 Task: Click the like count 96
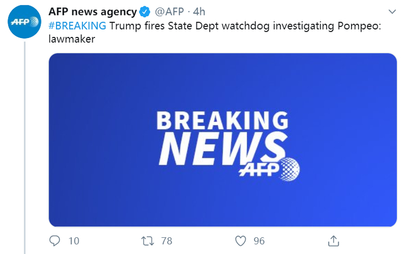(x=259, y=240)
